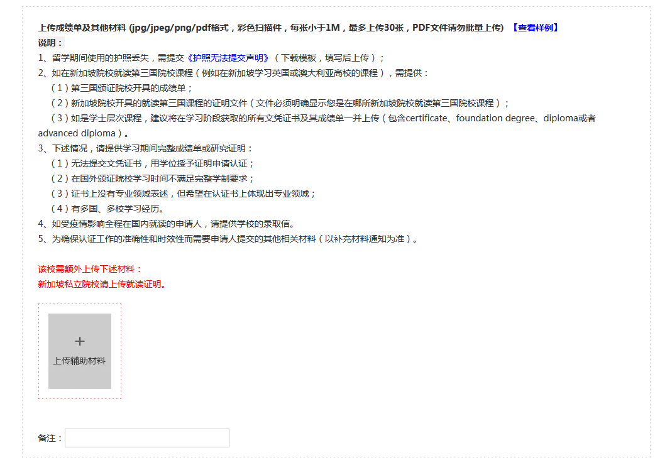The height and width of the screenshot is (465, 672).
Task: Click the heading 上传成绩单及其他材料
Action: [82, 28]
